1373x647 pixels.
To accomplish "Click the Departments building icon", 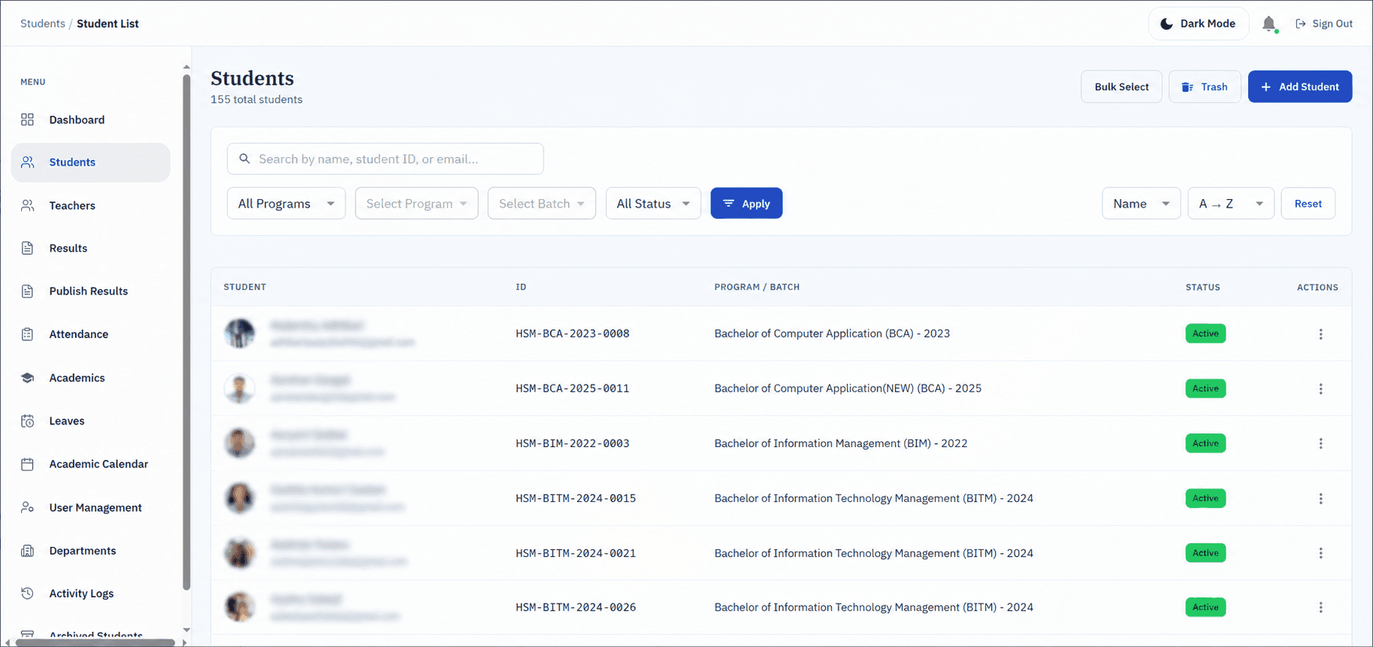I will (x=28, y=551).
